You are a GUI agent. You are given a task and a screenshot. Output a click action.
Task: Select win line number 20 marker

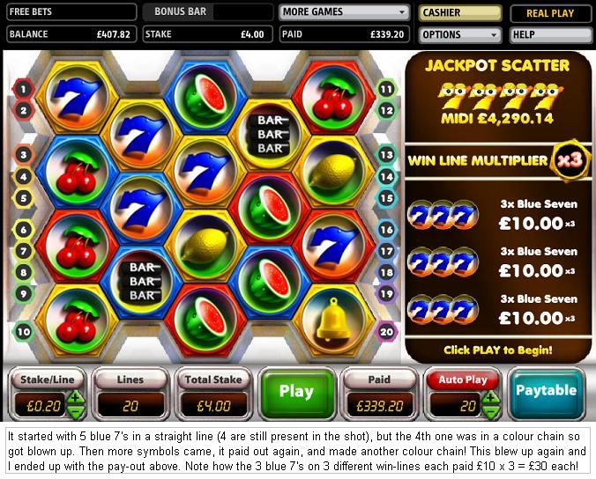coord(386,332)
